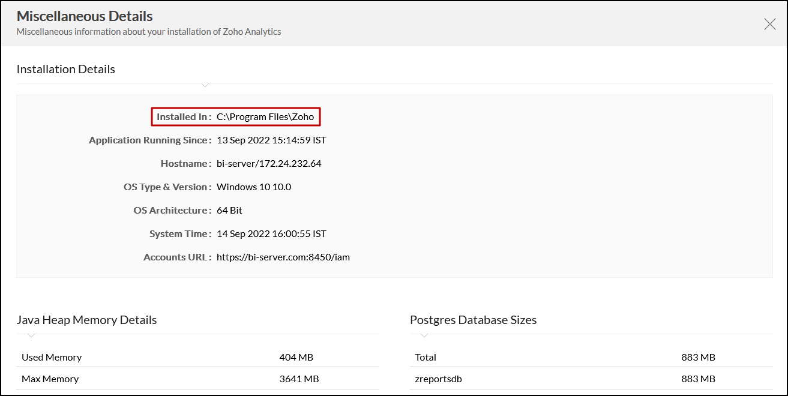The height and width of the screenshot is (396, 788).
Task: Click the Miscellaneous Details dialog title
Action: (85, 16)
